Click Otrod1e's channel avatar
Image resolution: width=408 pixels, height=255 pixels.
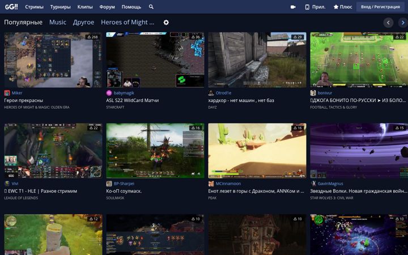[211, 93]
